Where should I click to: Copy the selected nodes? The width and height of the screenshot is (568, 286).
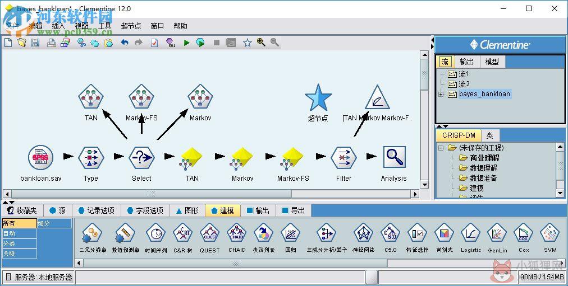[95, 43]
